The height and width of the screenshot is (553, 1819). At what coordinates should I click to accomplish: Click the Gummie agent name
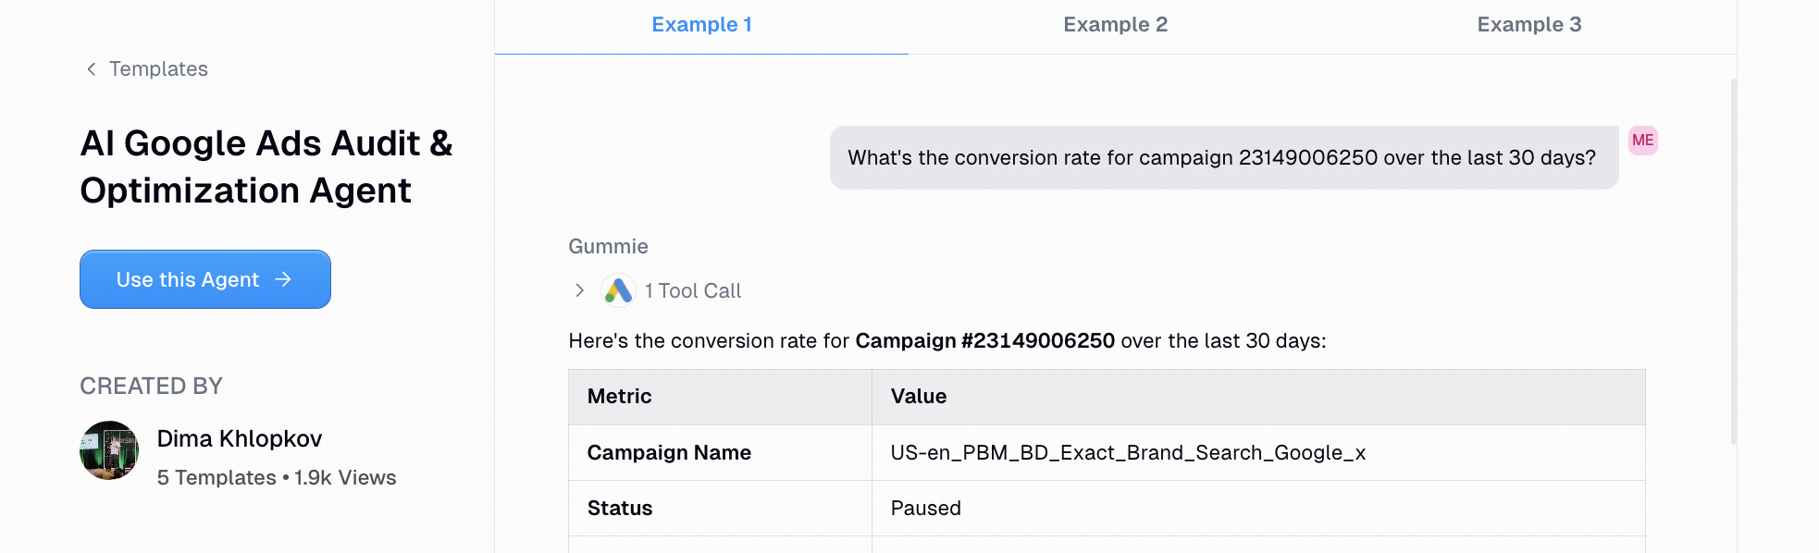pyautogui.click(x=607, y=246)
